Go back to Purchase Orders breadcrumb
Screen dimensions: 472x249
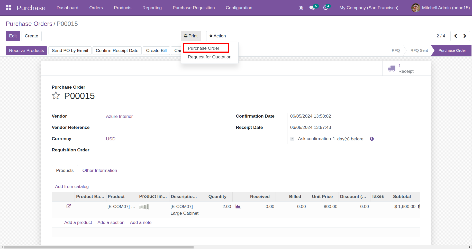pyautogui.click(x=29, y=24)
